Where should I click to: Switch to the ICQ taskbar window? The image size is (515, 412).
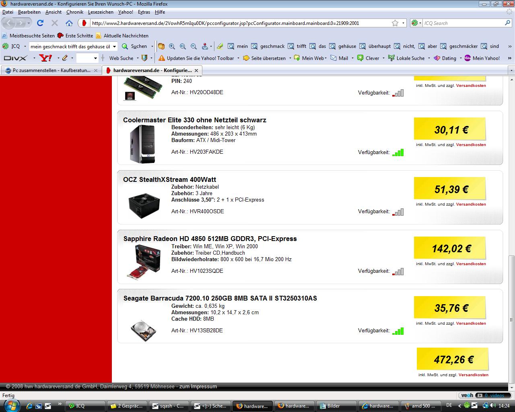(x=85, y=406)
